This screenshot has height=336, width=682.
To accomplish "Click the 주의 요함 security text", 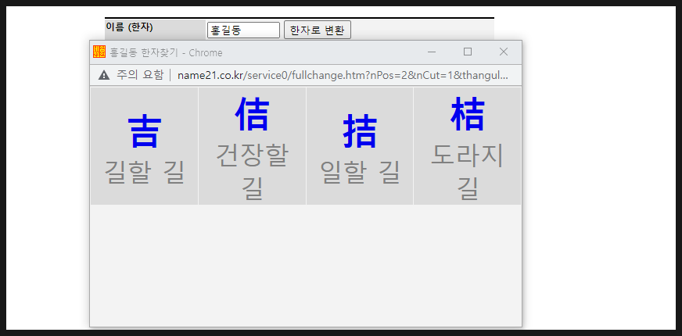I will tap(140, 75).
